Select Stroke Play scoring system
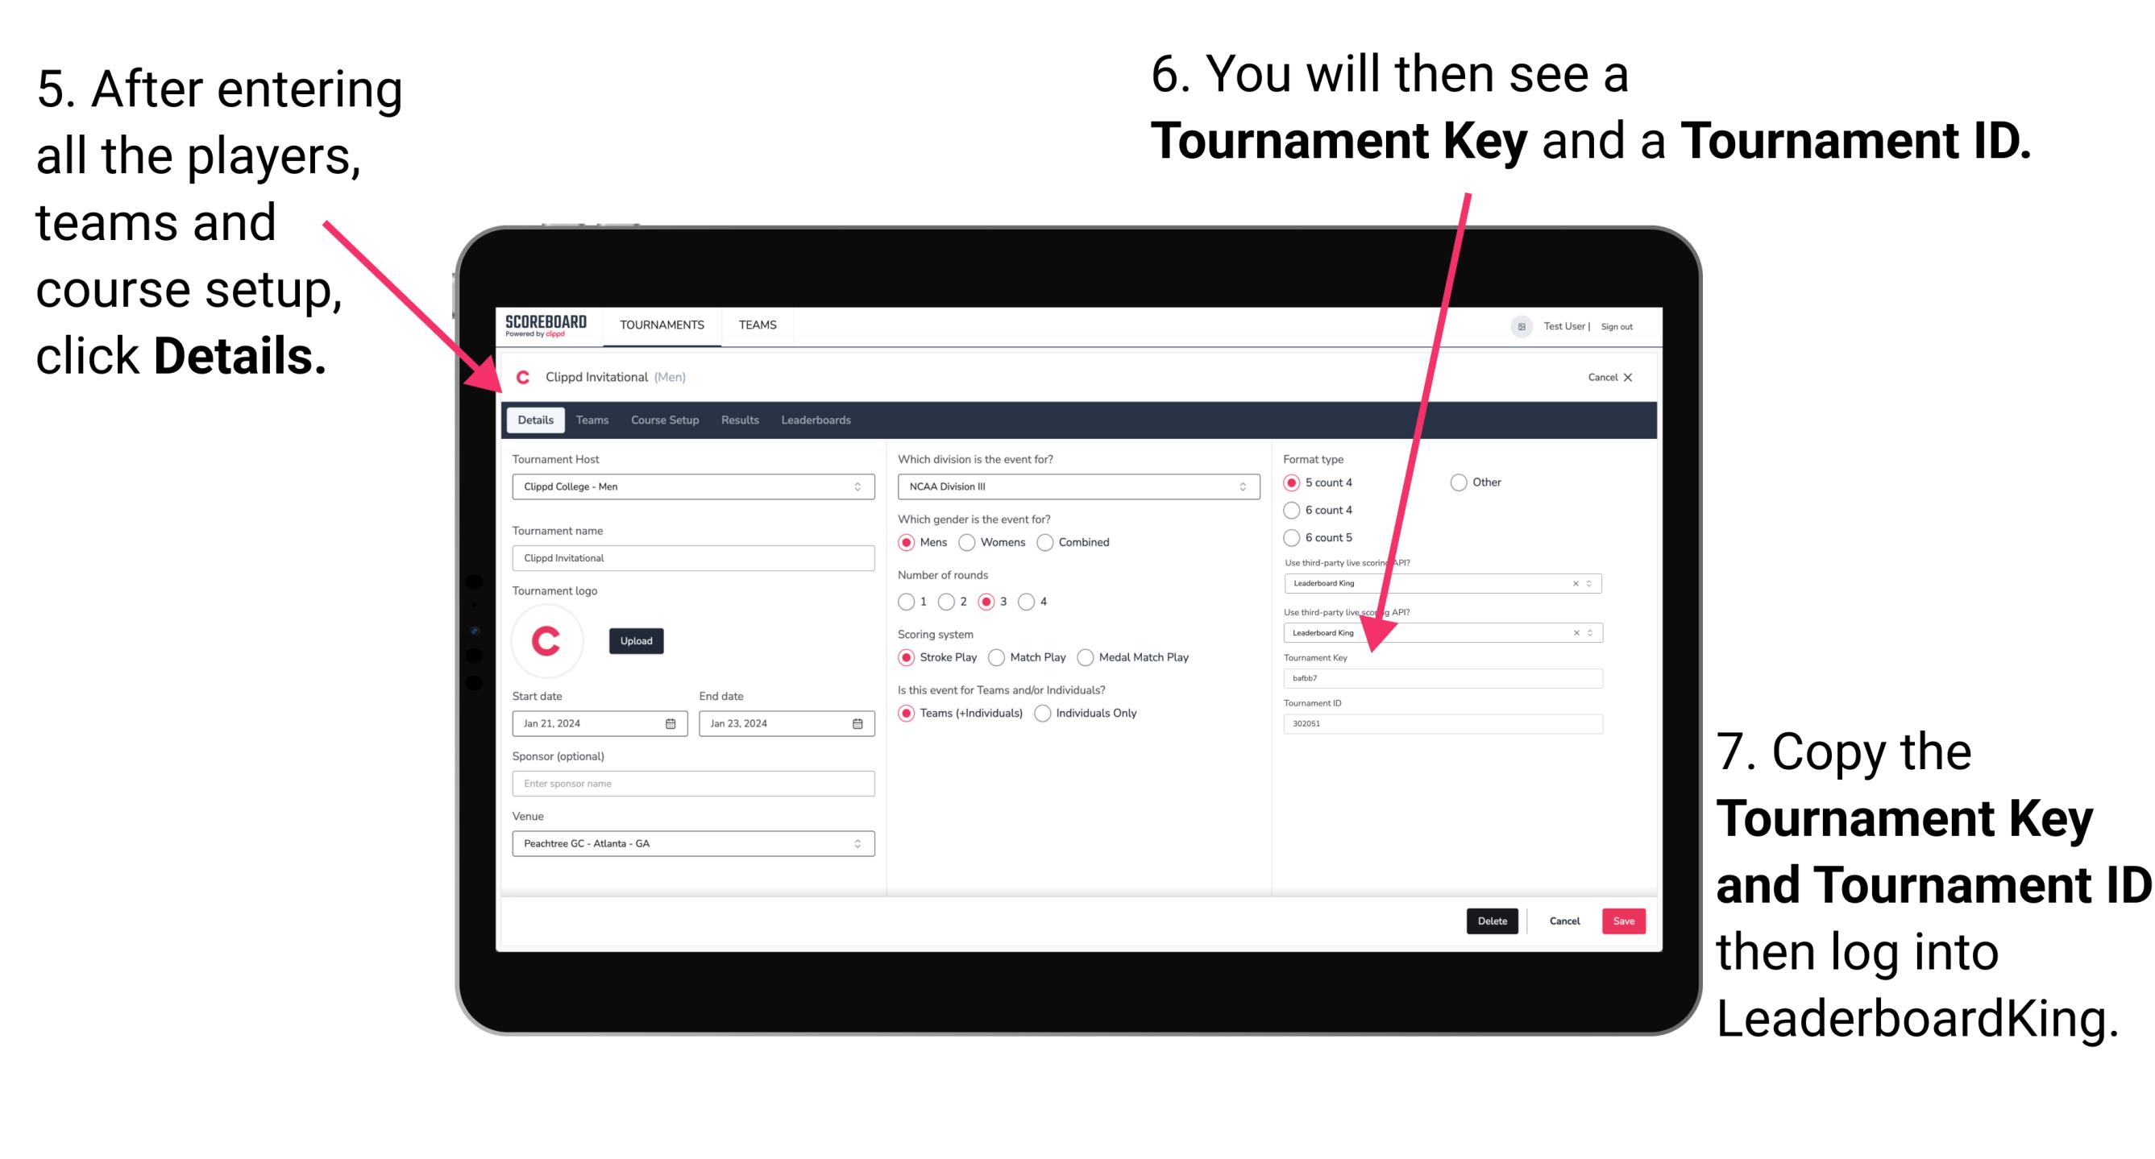Screen dimensions: 2155x1159 click(907, 656)
